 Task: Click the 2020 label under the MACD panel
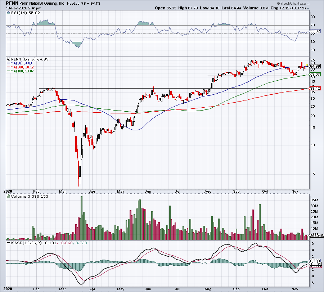pos(8,289)
